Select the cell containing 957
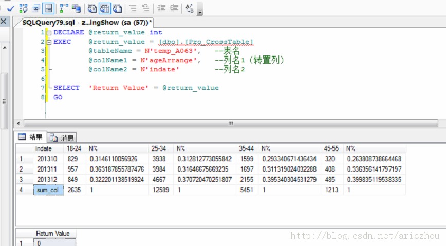 click(75, 169)
